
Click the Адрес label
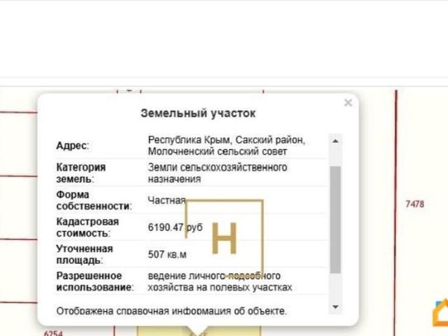pos(73,146)
